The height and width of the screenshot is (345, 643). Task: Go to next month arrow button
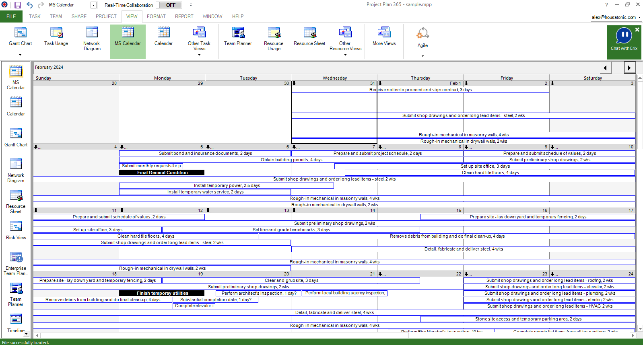tap(630, 68)
